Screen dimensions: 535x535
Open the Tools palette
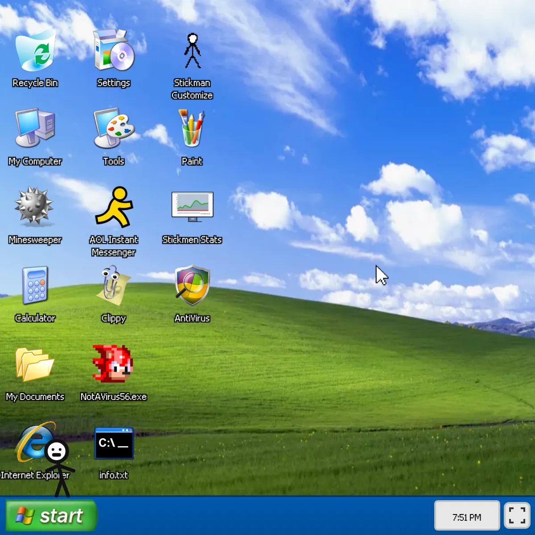click(x=114, y=128)
